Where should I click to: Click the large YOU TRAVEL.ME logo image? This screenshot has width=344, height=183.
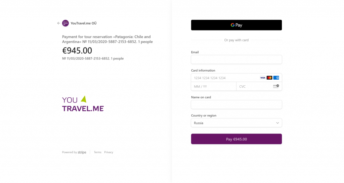pos(83,104)
